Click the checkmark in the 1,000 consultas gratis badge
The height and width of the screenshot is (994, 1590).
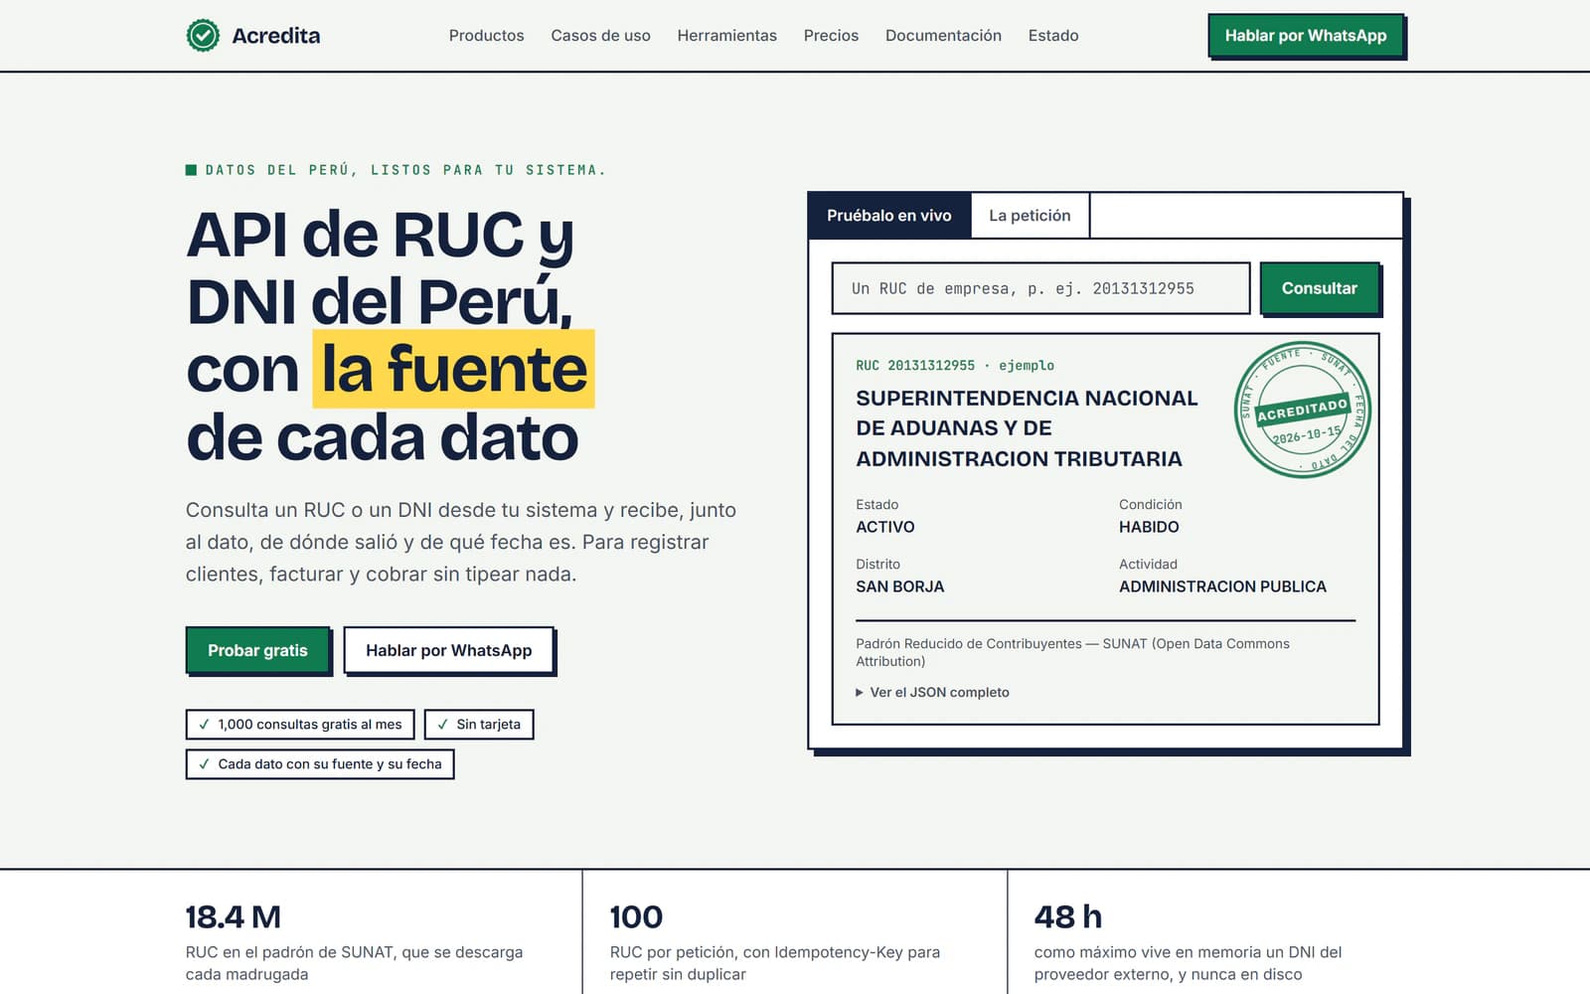click(x=204, y=725)
